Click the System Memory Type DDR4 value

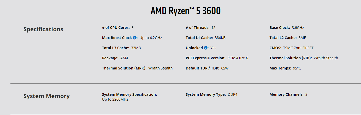233,94
